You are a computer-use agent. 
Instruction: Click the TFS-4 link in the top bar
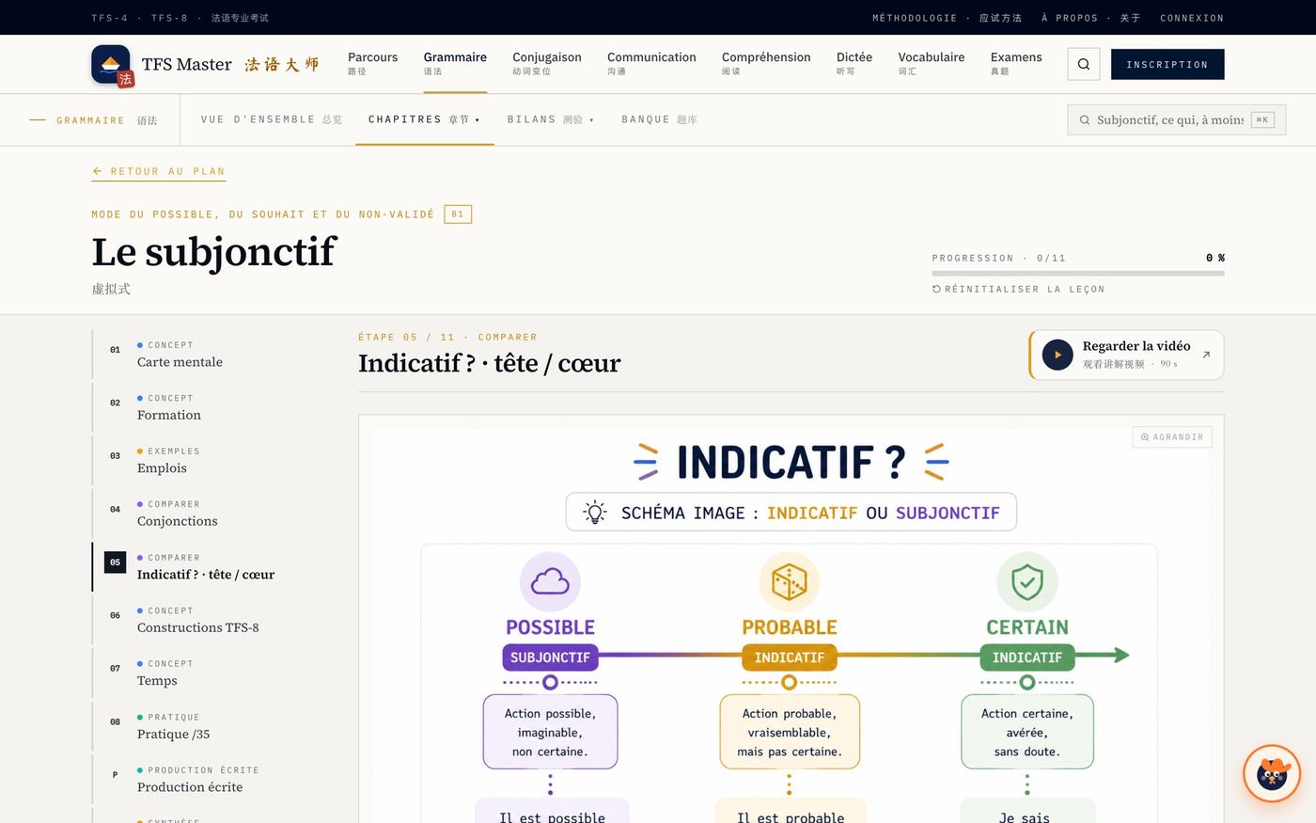pos(109,18)
